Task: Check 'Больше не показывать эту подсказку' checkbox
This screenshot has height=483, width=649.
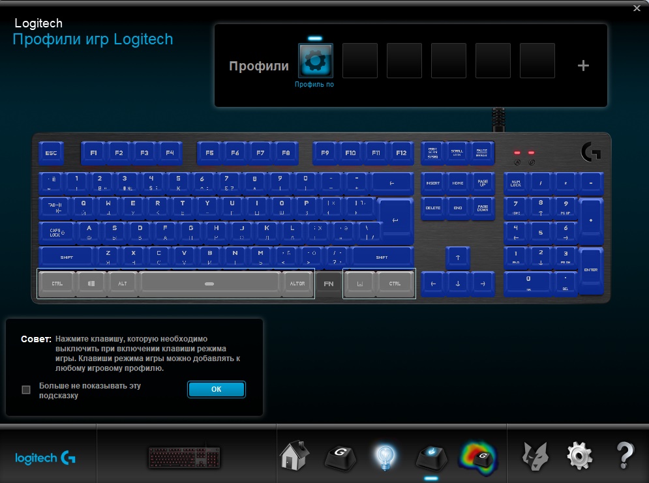Action: [x=26, y=390]
